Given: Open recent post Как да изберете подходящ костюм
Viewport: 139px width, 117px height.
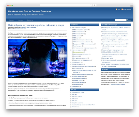Looking at the screenshot, I should [113, 50].
